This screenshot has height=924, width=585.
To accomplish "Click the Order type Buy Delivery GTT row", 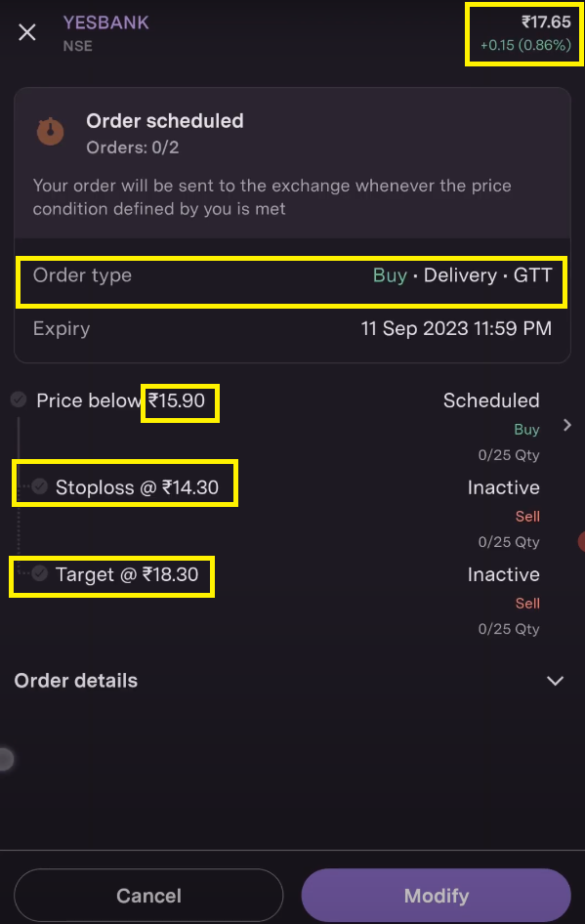I will pos(292,275).
